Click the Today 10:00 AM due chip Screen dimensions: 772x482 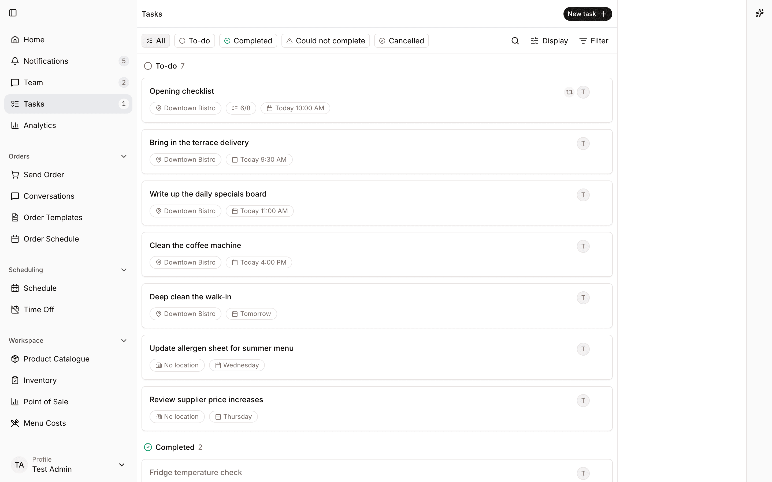[295, 108]
